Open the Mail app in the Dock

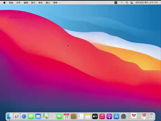[38, 116]
